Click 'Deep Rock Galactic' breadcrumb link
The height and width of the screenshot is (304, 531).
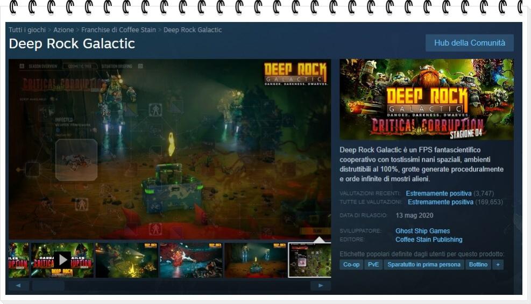(x=193, y=30)
